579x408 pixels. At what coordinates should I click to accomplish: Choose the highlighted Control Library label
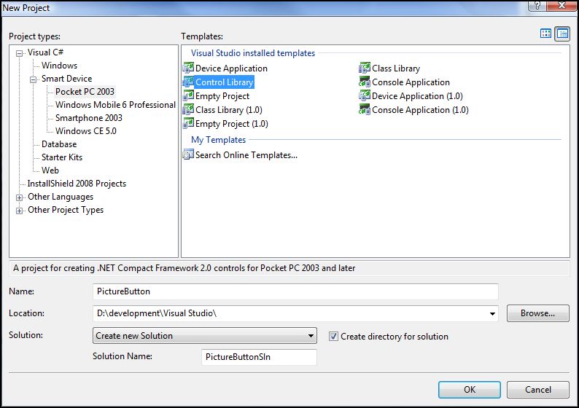[224, 82]
